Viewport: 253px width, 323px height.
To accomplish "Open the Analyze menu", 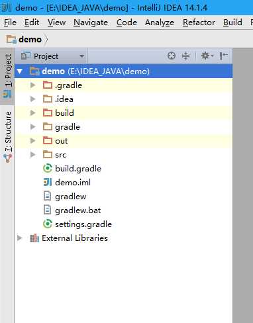I will coord(160,23).
